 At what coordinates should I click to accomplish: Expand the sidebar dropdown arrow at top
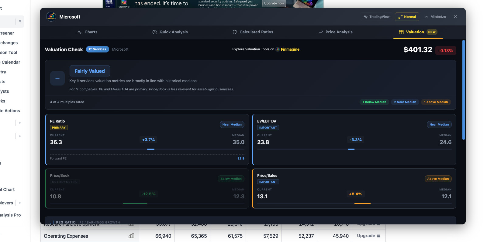(x=20, y=22)
